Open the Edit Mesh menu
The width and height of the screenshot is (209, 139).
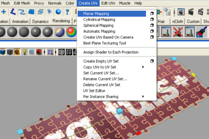(x=22, y=3)
